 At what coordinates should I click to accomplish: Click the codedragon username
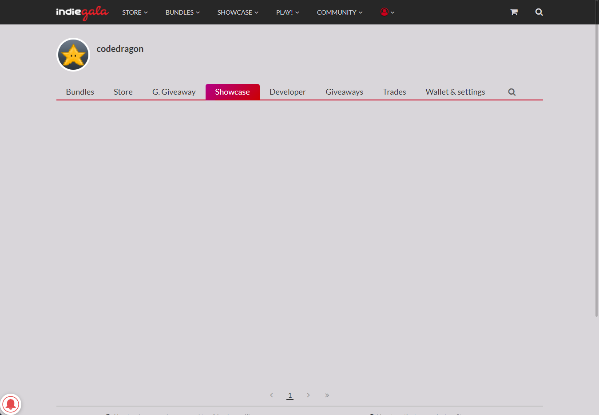(120, 49)
